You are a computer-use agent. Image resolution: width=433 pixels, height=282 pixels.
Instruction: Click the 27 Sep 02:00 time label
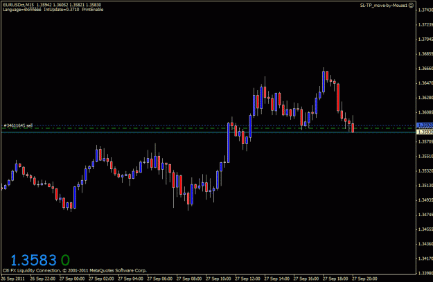[x=101, y=279]
